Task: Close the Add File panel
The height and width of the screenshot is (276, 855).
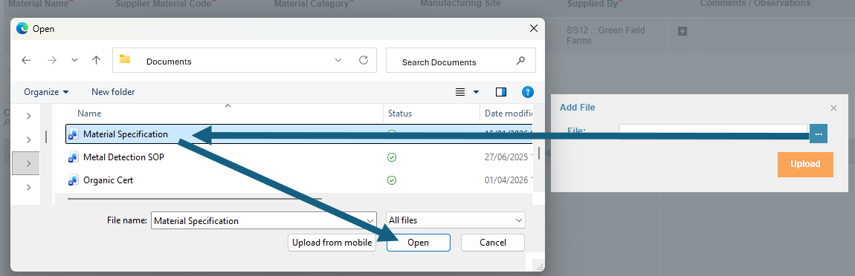Action: 833,108
